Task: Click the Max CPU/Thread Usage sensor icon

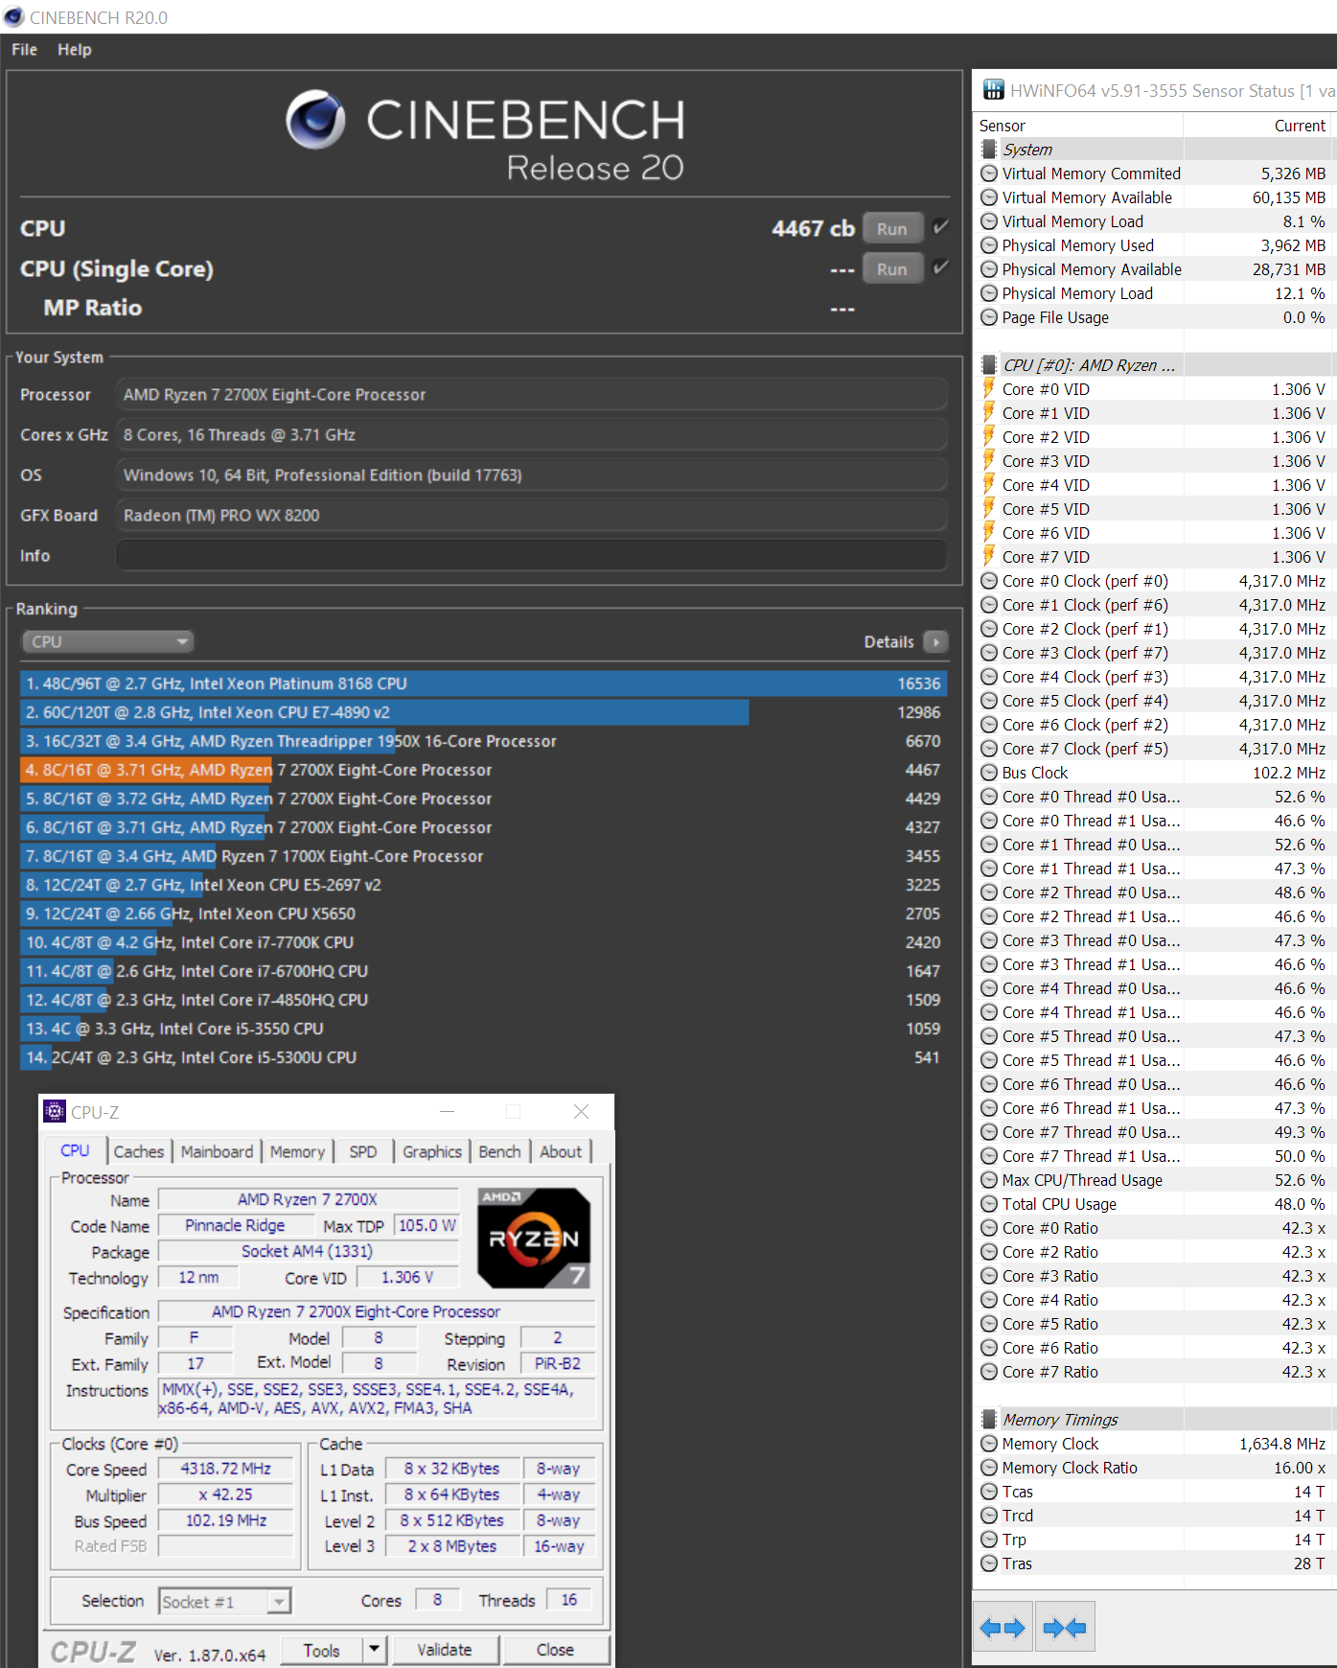Action: pos(989,1180)
